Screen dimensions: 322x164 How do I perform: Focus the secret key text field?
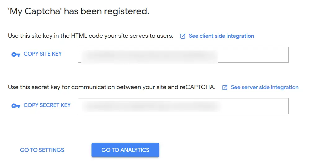[x=183, y=106]
